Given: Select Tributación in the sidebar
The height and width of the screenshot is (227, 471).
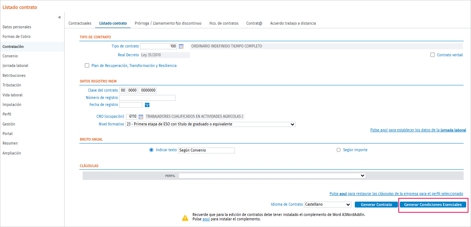Looking at the screenshot, I should pos(12,85).
